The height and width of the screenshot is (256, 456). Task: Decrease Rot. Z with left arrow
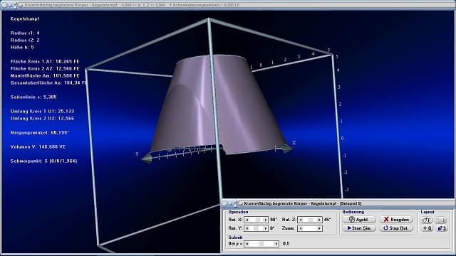[x=301, y=220]
